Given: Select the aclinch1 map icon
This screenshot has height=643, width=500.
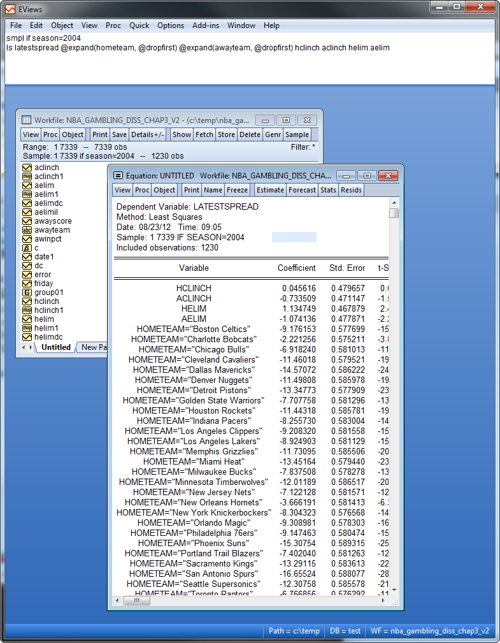Looking at the screenshot, I should coord(27,177).
